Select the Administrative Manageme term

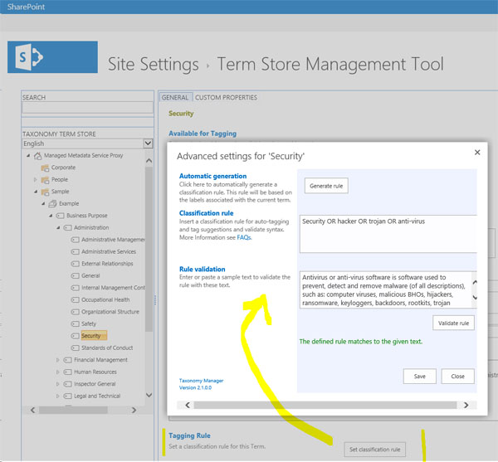[x=113, y=240]
